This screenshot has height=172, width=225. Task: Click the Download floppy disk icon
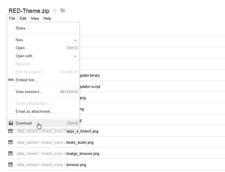(11, 123)
